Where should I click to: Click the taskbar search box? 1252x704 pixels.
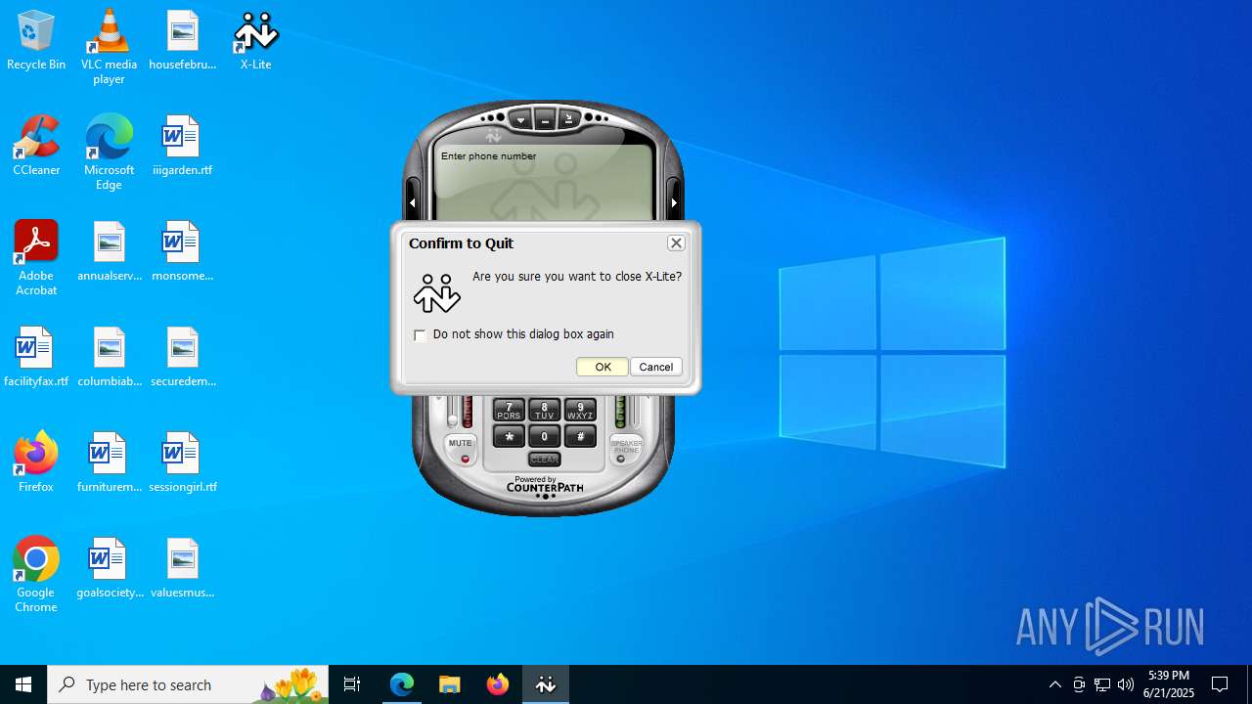(188, 684)
